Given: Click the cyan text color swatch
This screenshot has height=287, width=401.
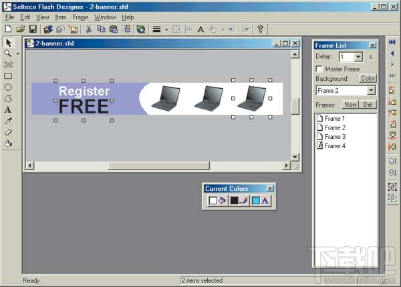Looking at the screenshot, I should point(256,201).
